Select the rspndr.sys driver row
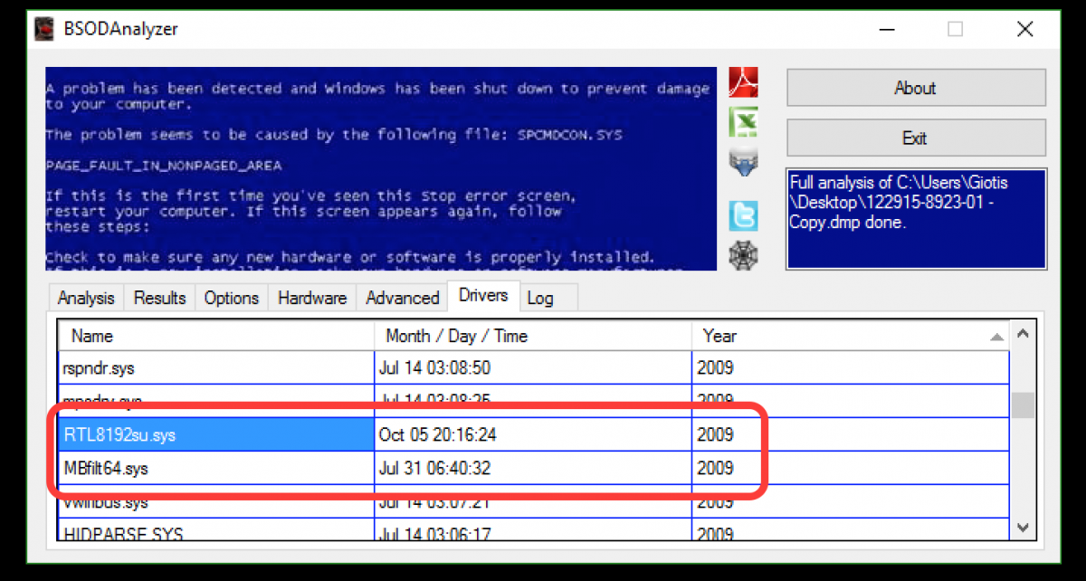1086x581 pixels. tap(534, 368)
